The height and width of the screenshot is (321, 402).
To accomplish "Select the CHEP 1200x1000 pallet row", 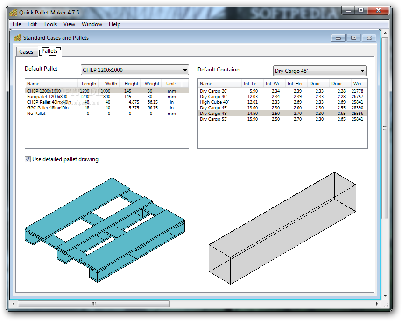I will [107, 91].
